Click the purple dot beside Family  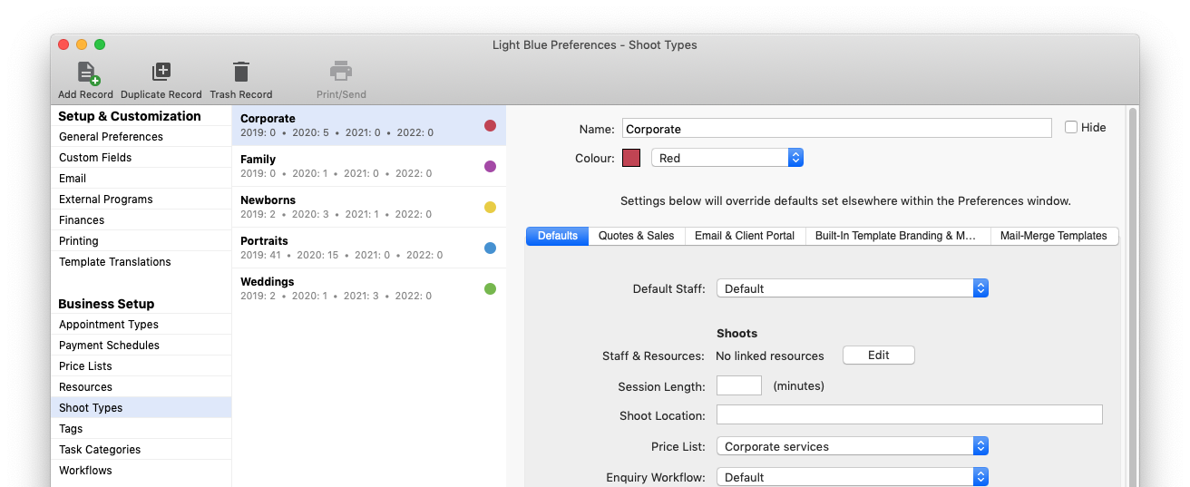(x=490, y=167)
